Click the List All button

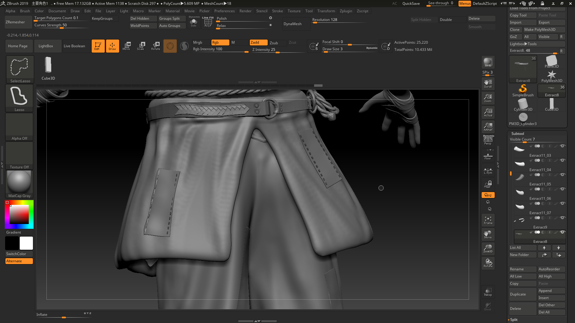click(523, 248)
